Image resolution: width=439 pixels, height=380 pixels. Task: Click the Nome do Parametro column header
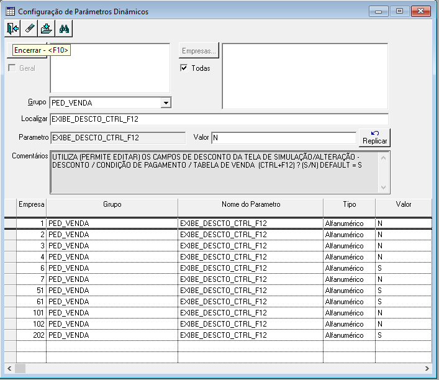coord(251,207)
